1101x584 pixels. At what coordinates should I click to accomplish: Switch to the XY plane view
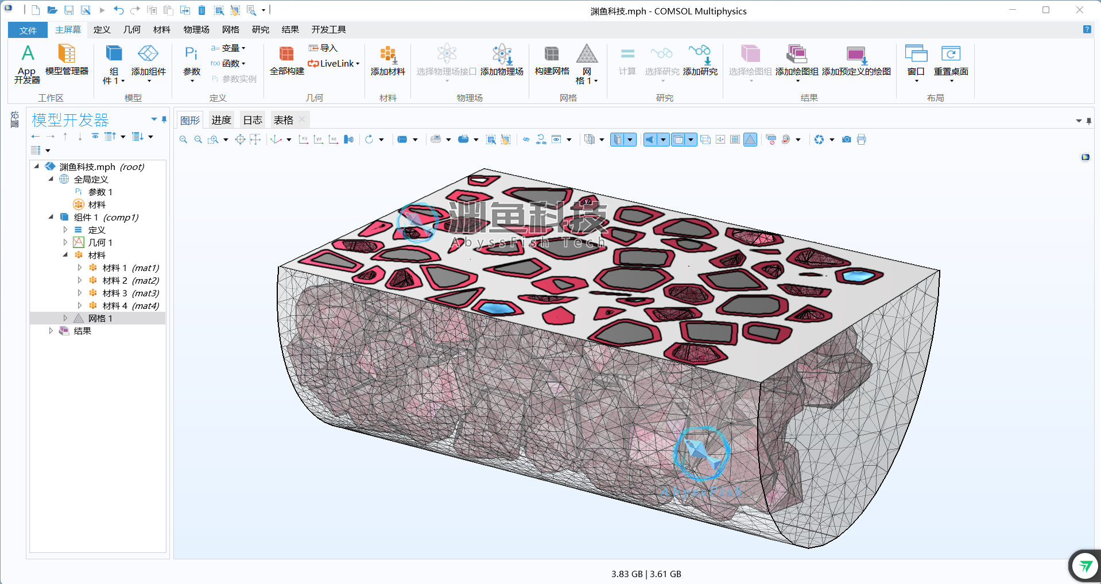[304, 140]
